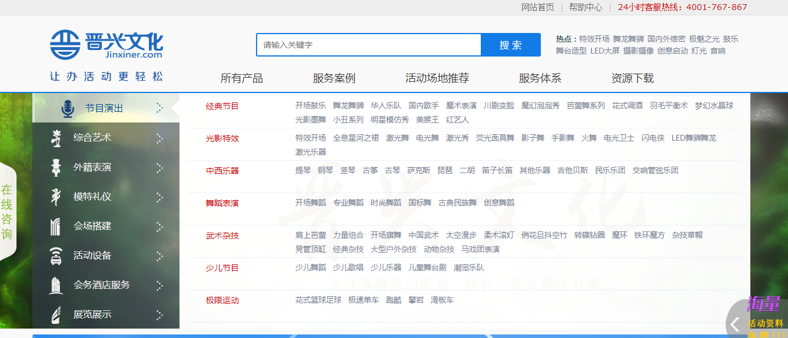Viewport: 788px width, 338px height.
Task: Focus the keyword search input field
Action: [x=368, y=45]
